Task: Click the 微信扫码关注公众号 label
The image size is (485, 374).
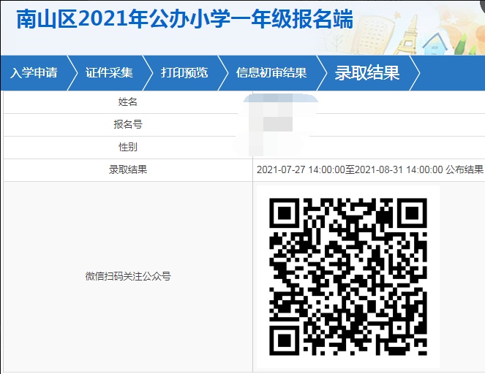Action: point(128,276)
